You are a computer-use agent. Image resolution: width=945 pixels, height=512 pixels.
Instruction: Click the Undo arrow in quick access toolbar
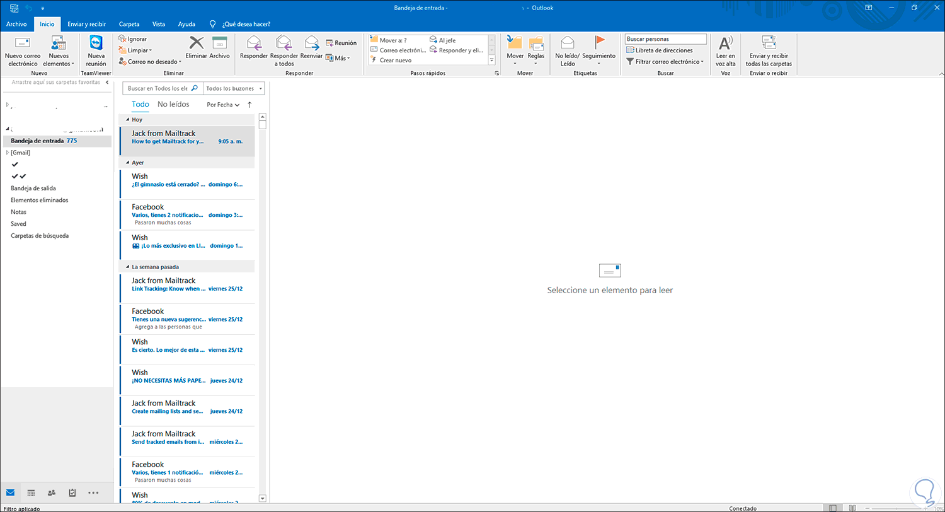pos(29,8)
